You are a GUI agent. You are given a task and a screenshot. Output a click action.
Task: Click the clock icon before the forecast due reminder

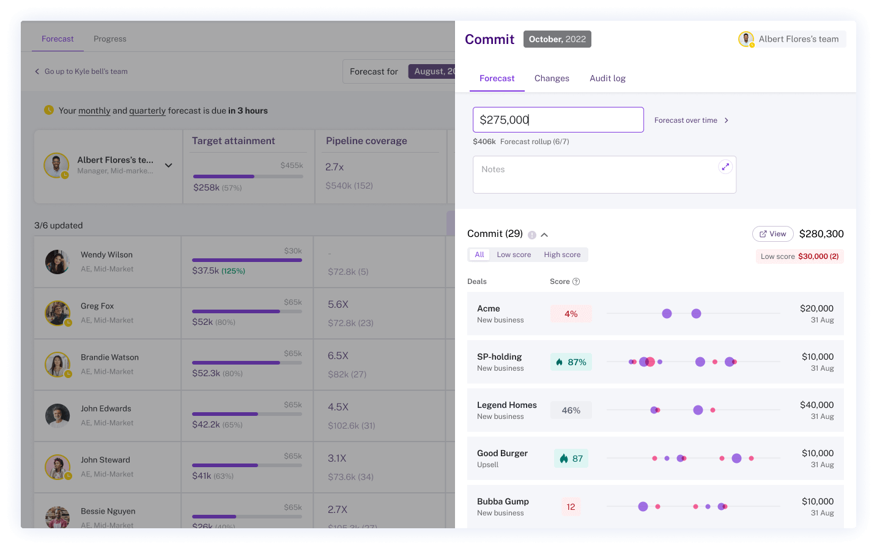pos(49,111)
